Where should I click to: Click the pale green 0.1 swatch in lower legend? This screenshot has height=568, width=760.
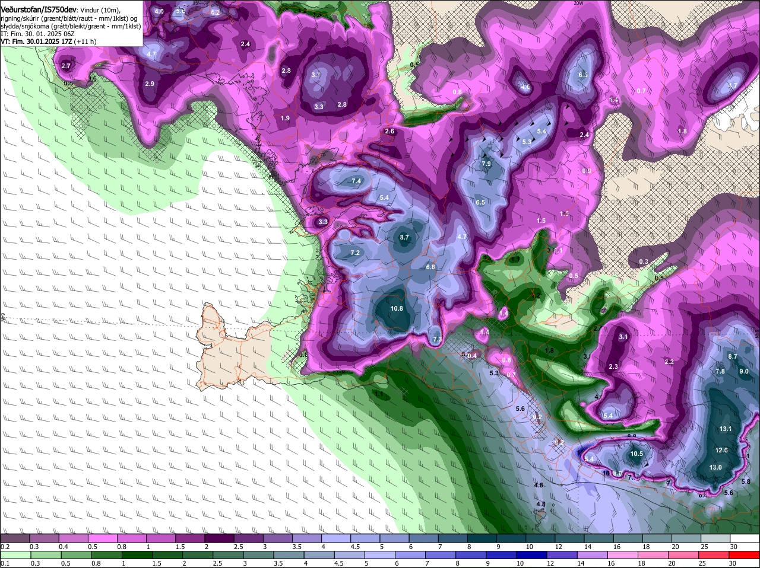[15, 555]
